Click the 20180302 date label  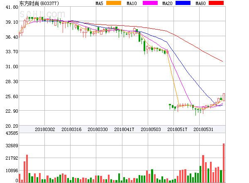[45, 129]
